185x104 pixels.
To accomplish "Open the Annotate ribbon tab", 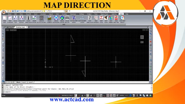I will (43, 14).
